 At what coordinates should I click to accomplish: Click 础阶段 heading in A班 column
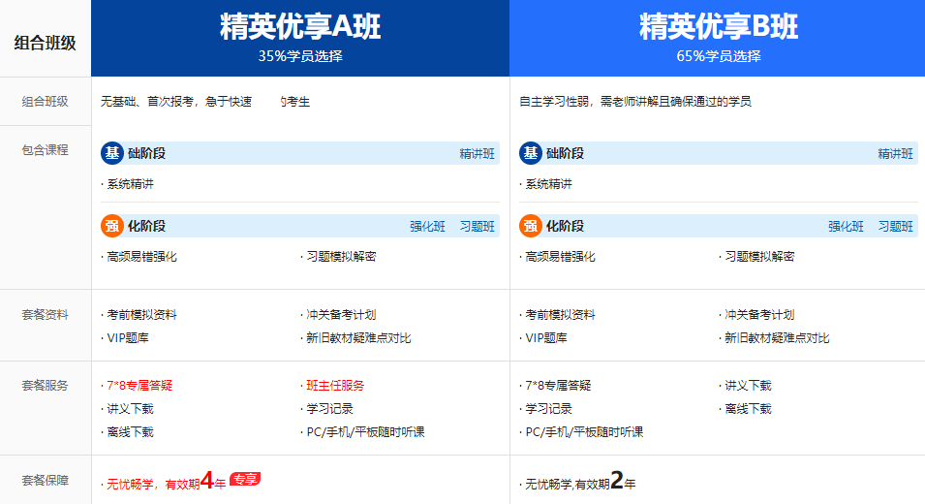click(147, 153)
